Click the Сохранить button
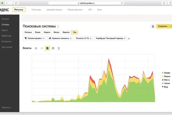Image resolution: width=172 pixels, height=115 pixels. coord(163,26)
